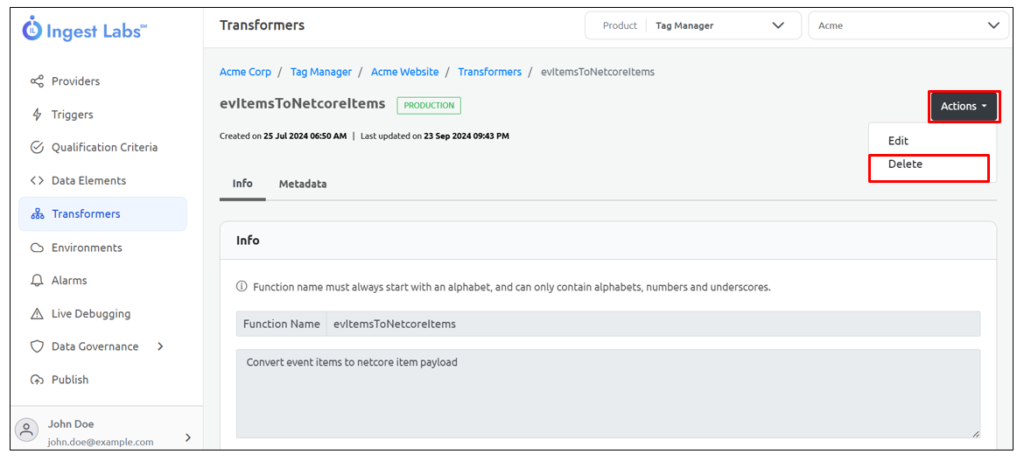The width and height of the screenshot is (1017, 468).
Task: Click the Data Elements code brackets icon
Action: (37, 180)
